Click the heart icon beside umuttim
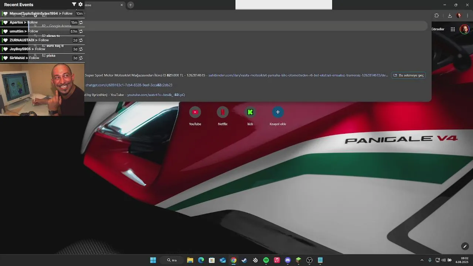Screen dimensions: 473x266 click(6, 31)
